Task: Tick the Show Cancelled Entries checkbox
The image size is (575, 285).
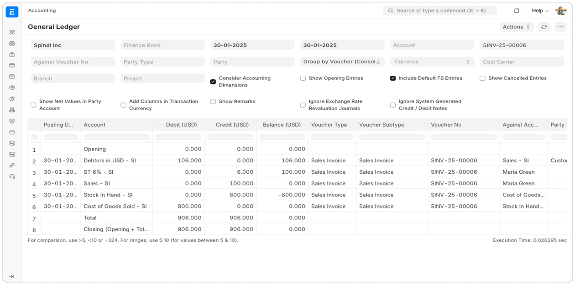Action: [x=482, y=78]
